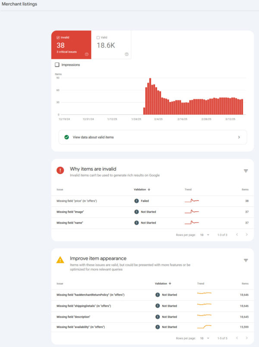Click the 18,646 count for hasMerchantReturnPolicy
This screenshot has width=259, height=347.
tap(244, 295)
